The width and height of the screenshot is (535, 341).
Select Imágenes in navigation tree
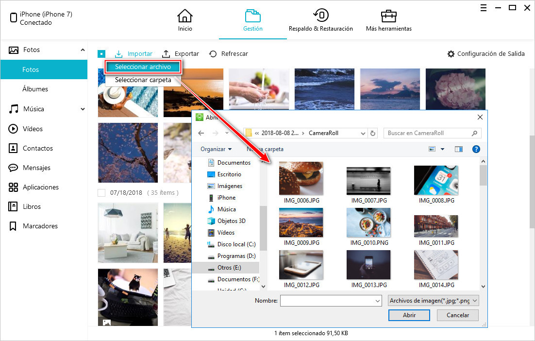pos(225,186)
